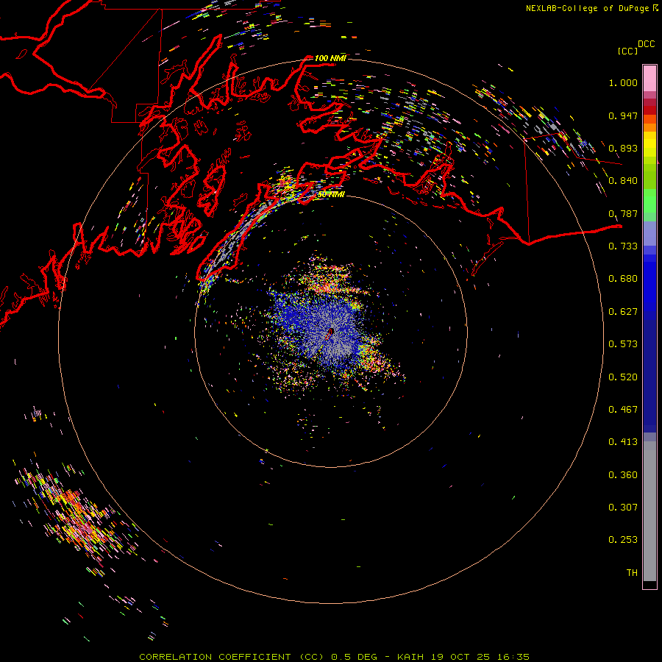Click the 0.627 scale label

(623, 312)
